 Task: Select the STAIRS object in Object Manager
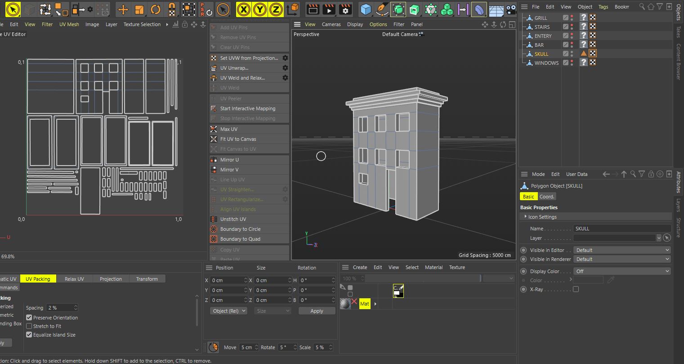tap(542, 27)
